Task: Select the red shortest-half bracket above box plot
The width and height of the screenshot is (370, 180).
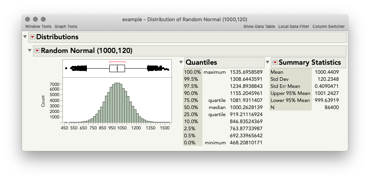Action: [117, 62]
